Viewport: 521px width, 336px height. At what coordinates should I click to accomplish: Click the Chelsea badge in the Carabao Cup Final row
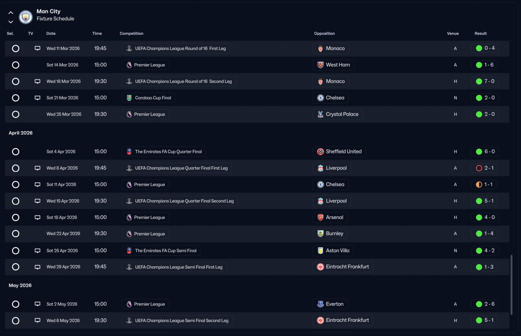point(320,98)
